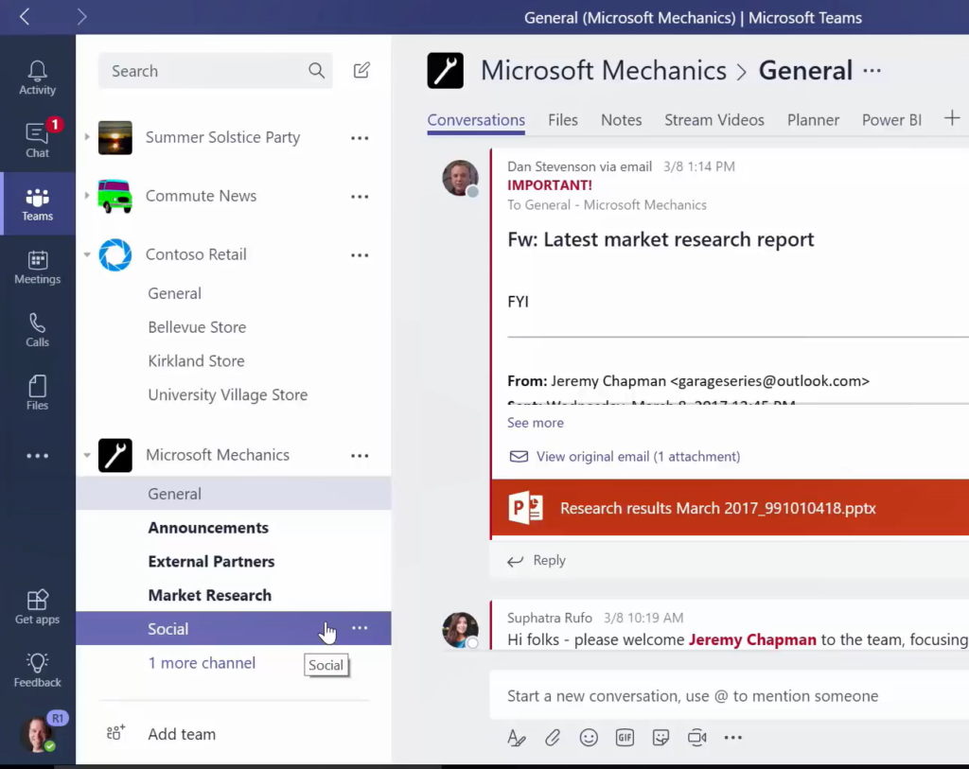Screen dimensions: 969x769
Task: Open the Activity feed
Action: pyautogui.click(x=37, y=78)
